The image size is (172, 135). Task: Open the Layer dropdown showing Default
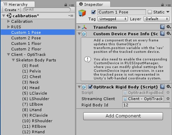156,19
